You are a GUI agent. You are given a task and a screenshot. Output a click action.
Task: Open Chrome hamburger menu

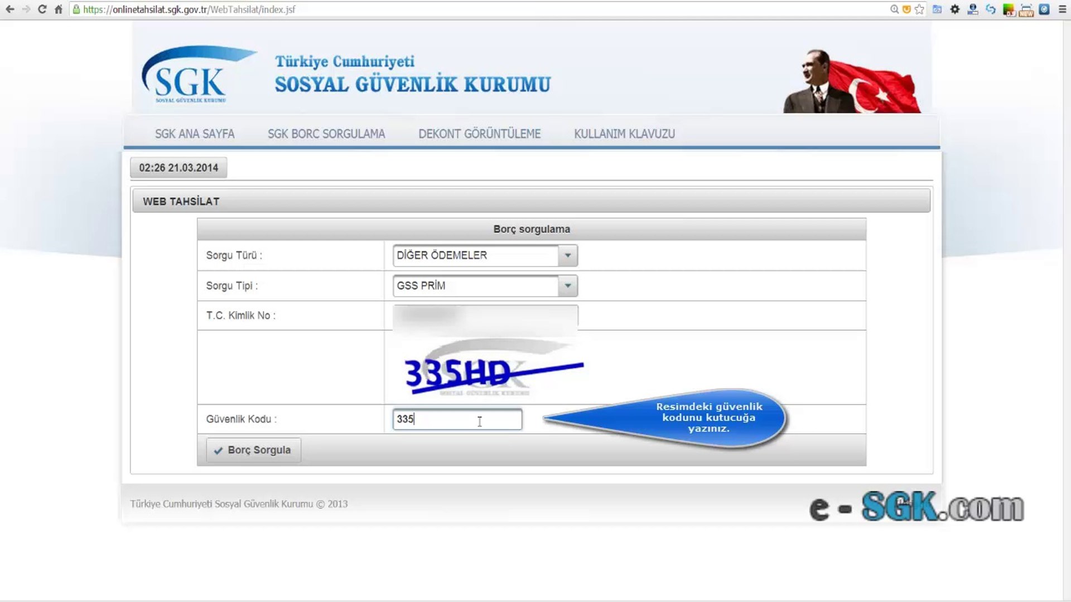pos(1062,9)
